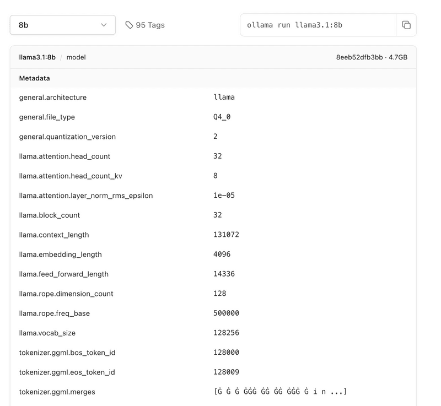
Task: Select the eos token value 128009
Action: tap(226, 372)
